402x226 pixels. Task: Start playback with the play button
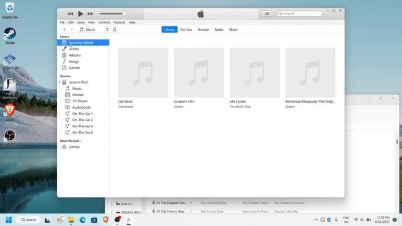click(x=80, y=14)
